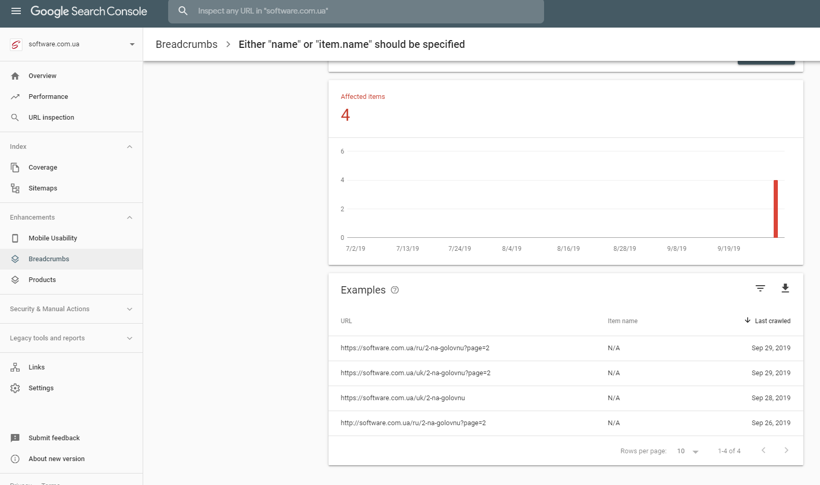Click the 1-4 of 4 pagination text
Viewport: 820px width, 485px height.
[x=729, y=451]
